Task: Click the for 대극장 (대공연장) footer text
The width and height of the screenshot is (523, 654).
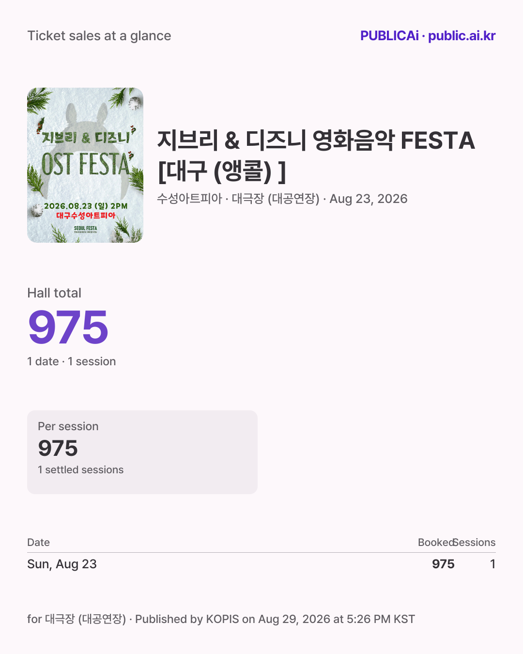Action: click(x=77, y=619)
